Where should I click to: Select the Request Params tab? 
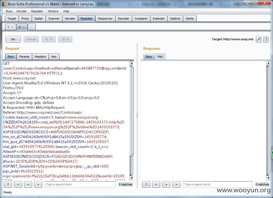tap(24, 57)
